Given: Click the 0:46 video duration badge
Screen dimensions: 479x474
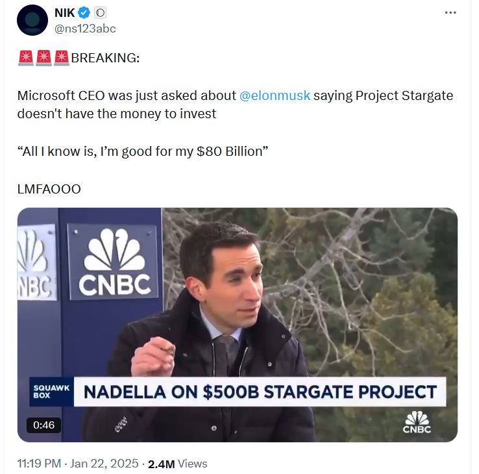Looking at the screenshot, I should [x=44, y=425].
